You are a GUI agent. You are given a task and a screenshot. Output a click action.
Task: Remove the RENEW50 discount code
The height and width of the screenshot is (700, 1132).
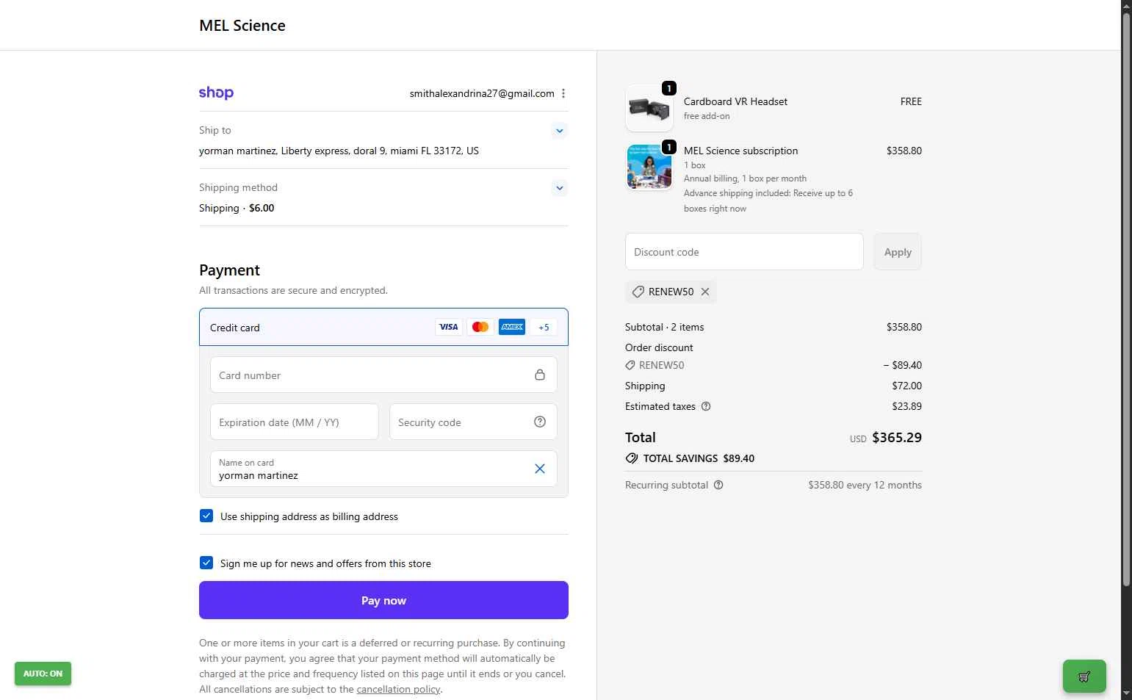click(x=705, y=292)
